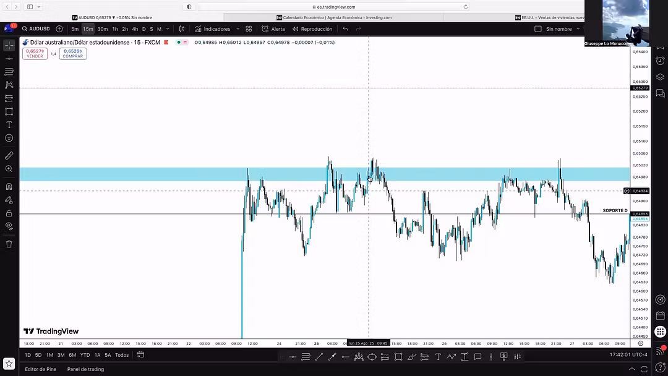Screen dimensions: 668x376
Task: Click the red flag beside FXCM
Action: (166, 42)
